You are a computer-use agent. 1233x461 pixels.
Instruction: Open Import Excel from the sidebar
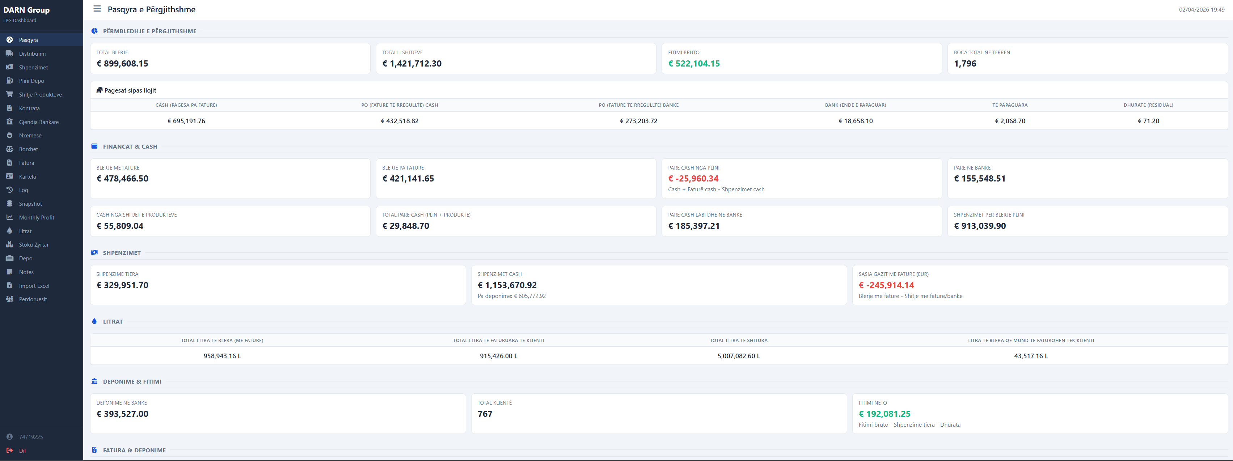[34, 286]
